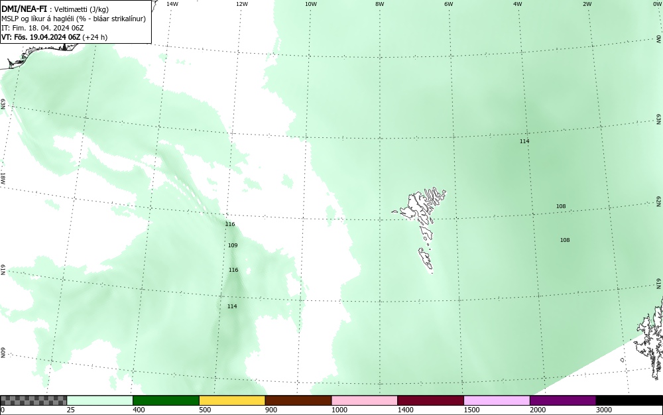The height and width of the screenshot is (415, 663).
Task: Select the dark green 400-500 legend swatch
Action: point(166,400)
